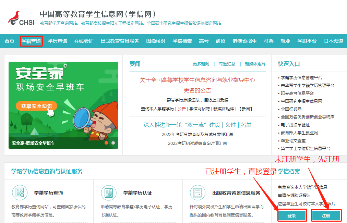
Task: Go to the 学历查询 navigation tab
Action: tap(57, 41)
